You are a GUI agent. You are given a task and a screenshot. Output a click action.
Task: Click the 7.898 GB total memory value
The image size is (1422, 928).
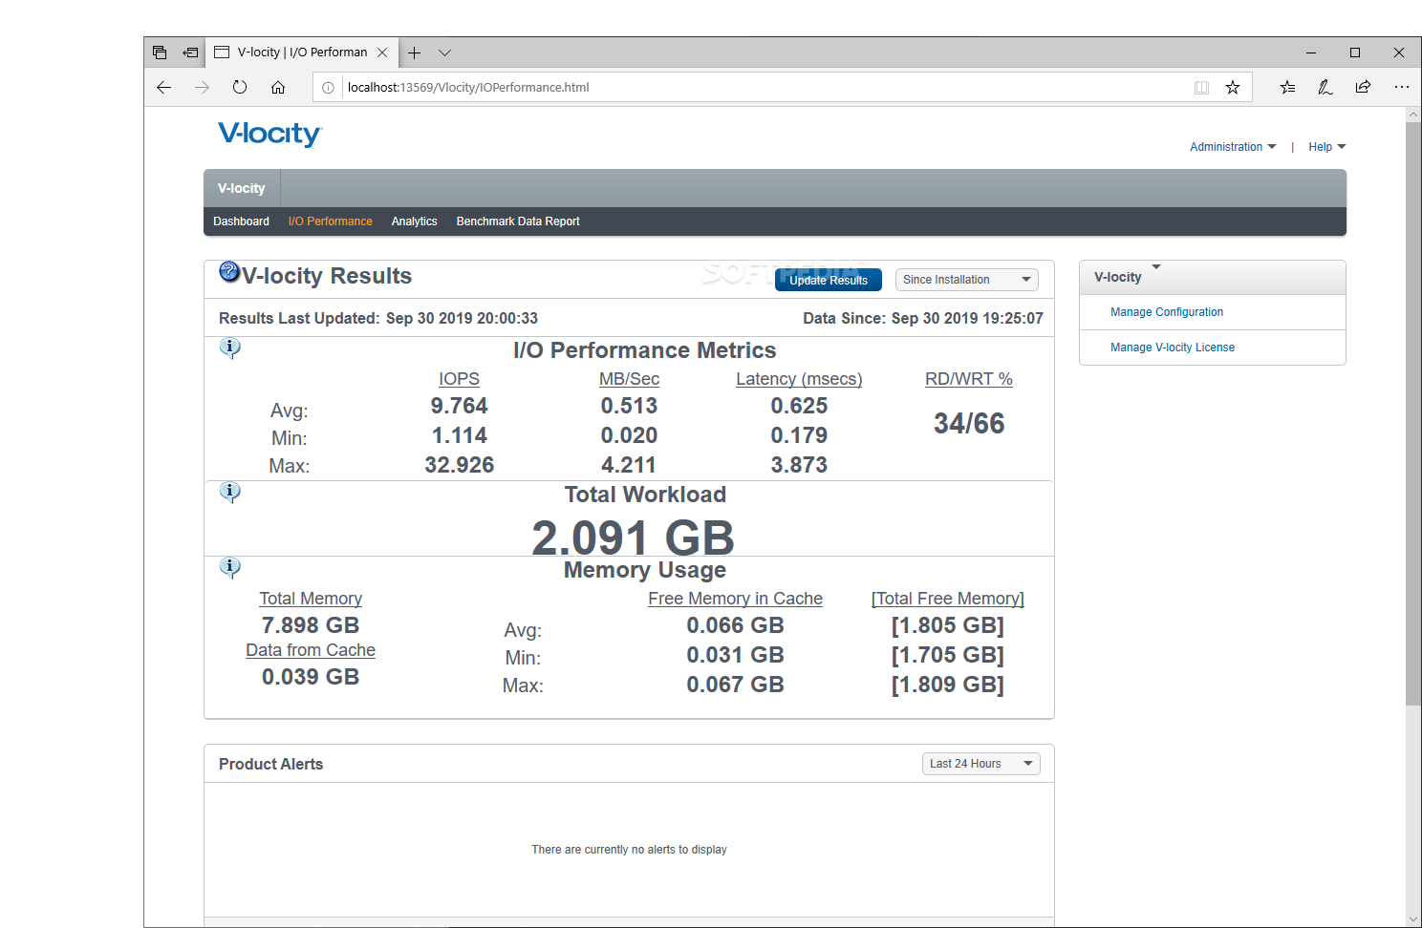tap(311, 625)
